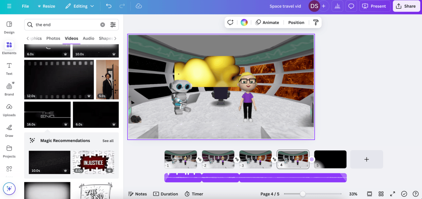Clear the search field text
This screenshot has height=199, width=422.
103,25
